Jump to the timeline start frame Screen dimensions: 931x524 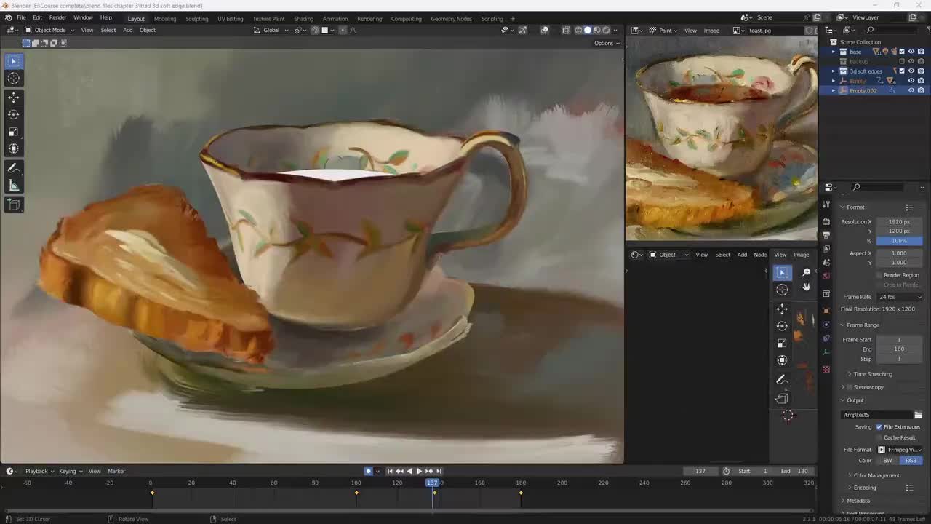tap(390, 471)
